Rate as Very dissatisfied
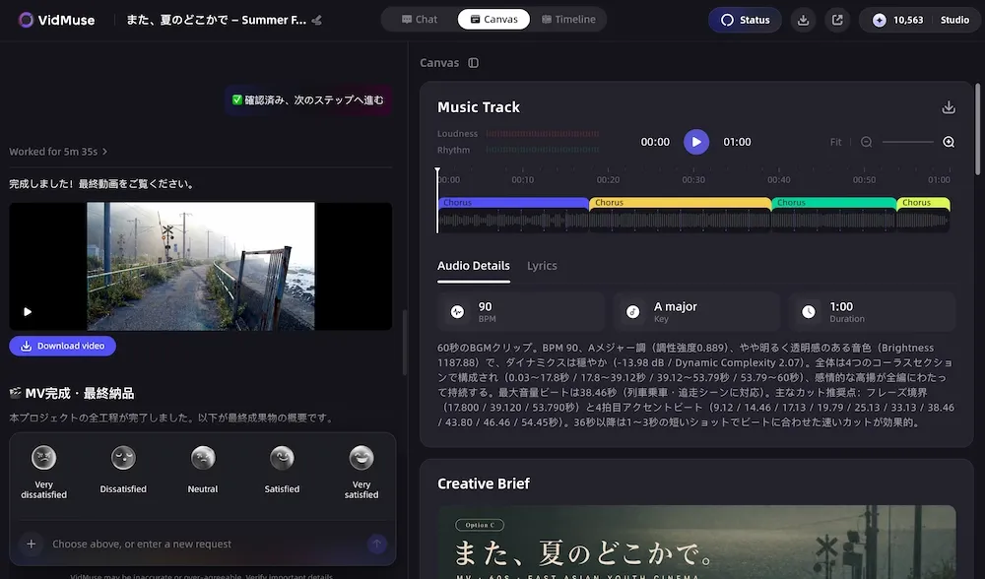Screen dimensions: 985x579 tap(44, 471)
